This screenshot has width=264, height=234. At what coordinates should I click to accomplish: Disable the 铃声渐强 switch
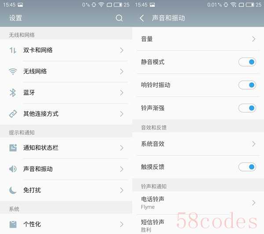point(247,108)
